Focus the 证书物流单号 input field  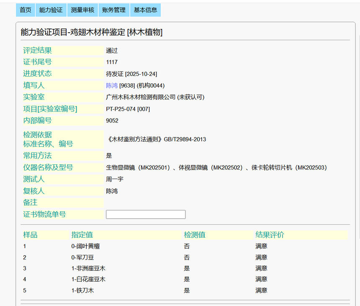[146, 214]
